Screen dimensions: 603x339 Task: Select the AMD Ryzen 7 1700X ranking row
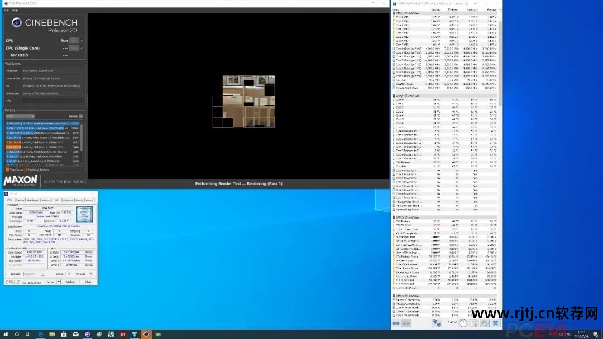point(42,138)
